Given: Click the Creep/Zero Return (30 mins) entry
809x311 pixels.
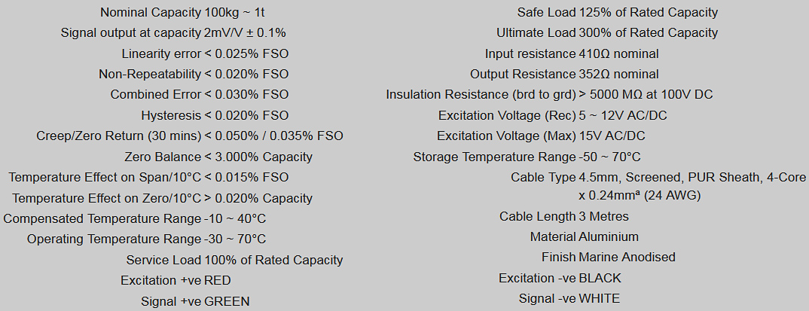Looking at the screenshot, I should (x=190, y=136).
